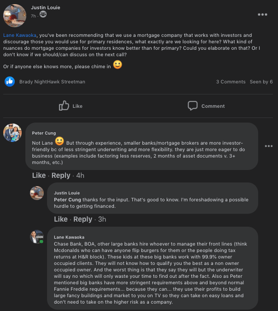Click Justin Louie post author name
Screen dimensions: 278x311
pyautogui.click(x=45, y=7)
